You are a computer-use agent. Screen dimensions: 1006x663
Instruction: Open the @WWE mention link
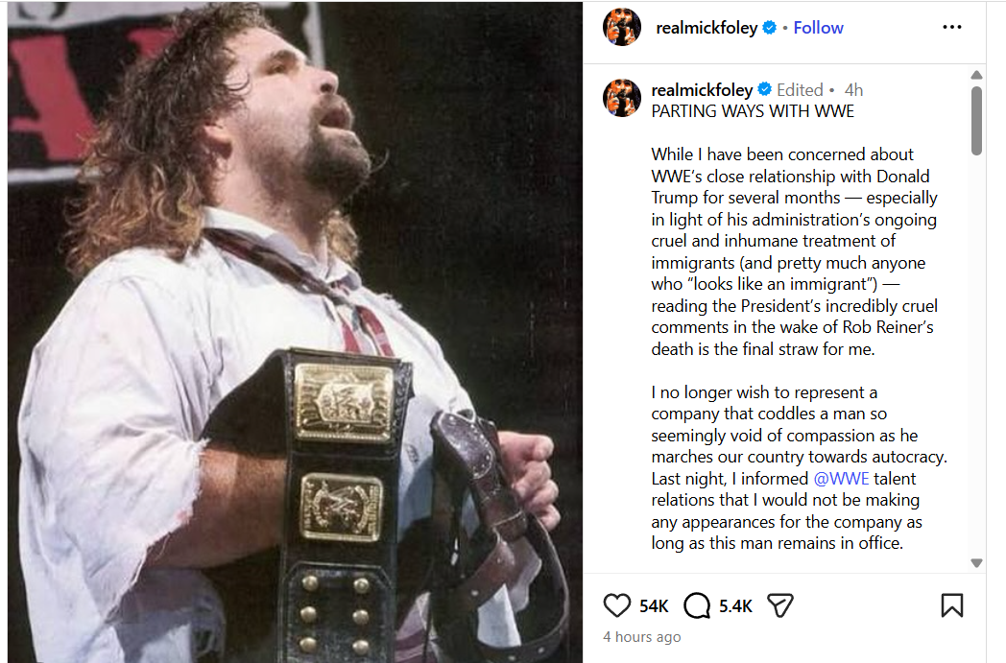(841, 479)
